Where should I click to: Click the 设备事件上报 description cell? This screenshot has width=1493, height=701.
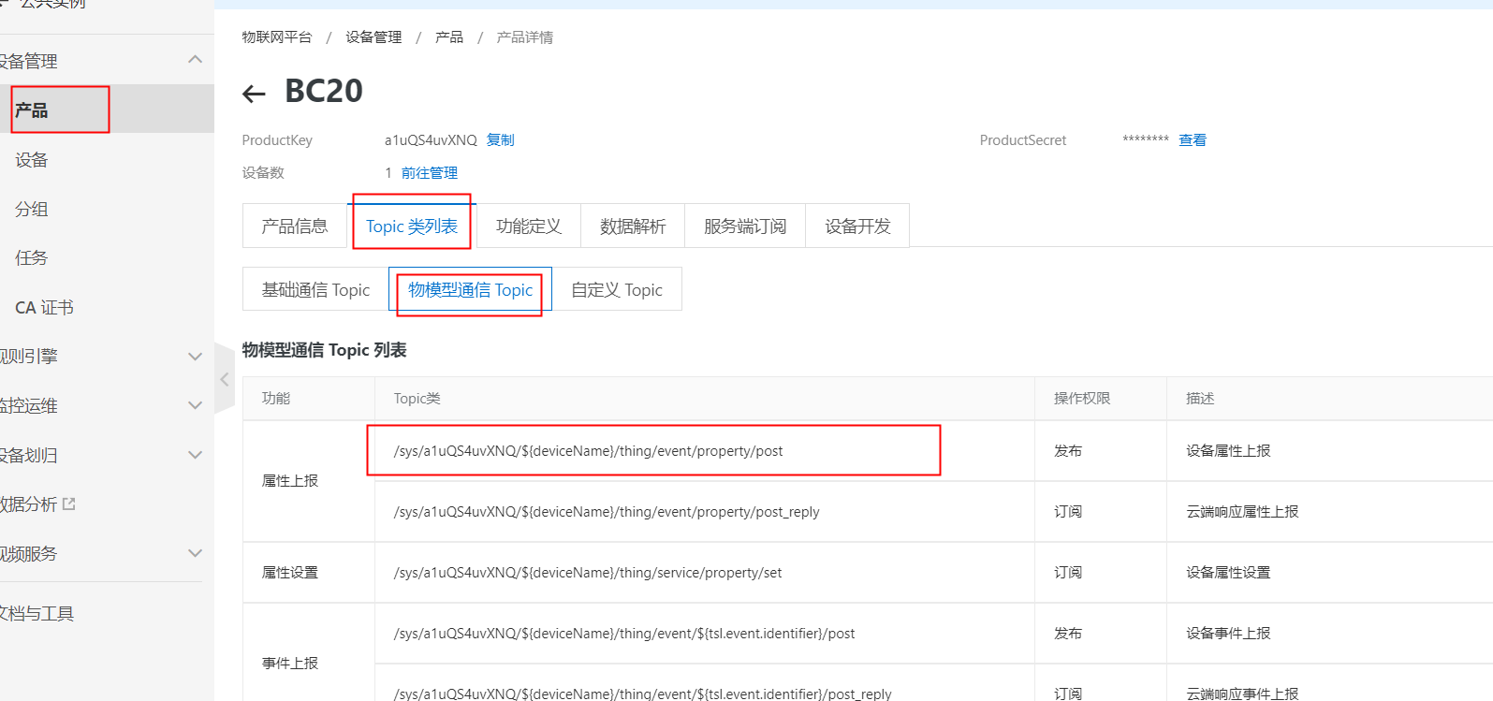(1228, 634)
